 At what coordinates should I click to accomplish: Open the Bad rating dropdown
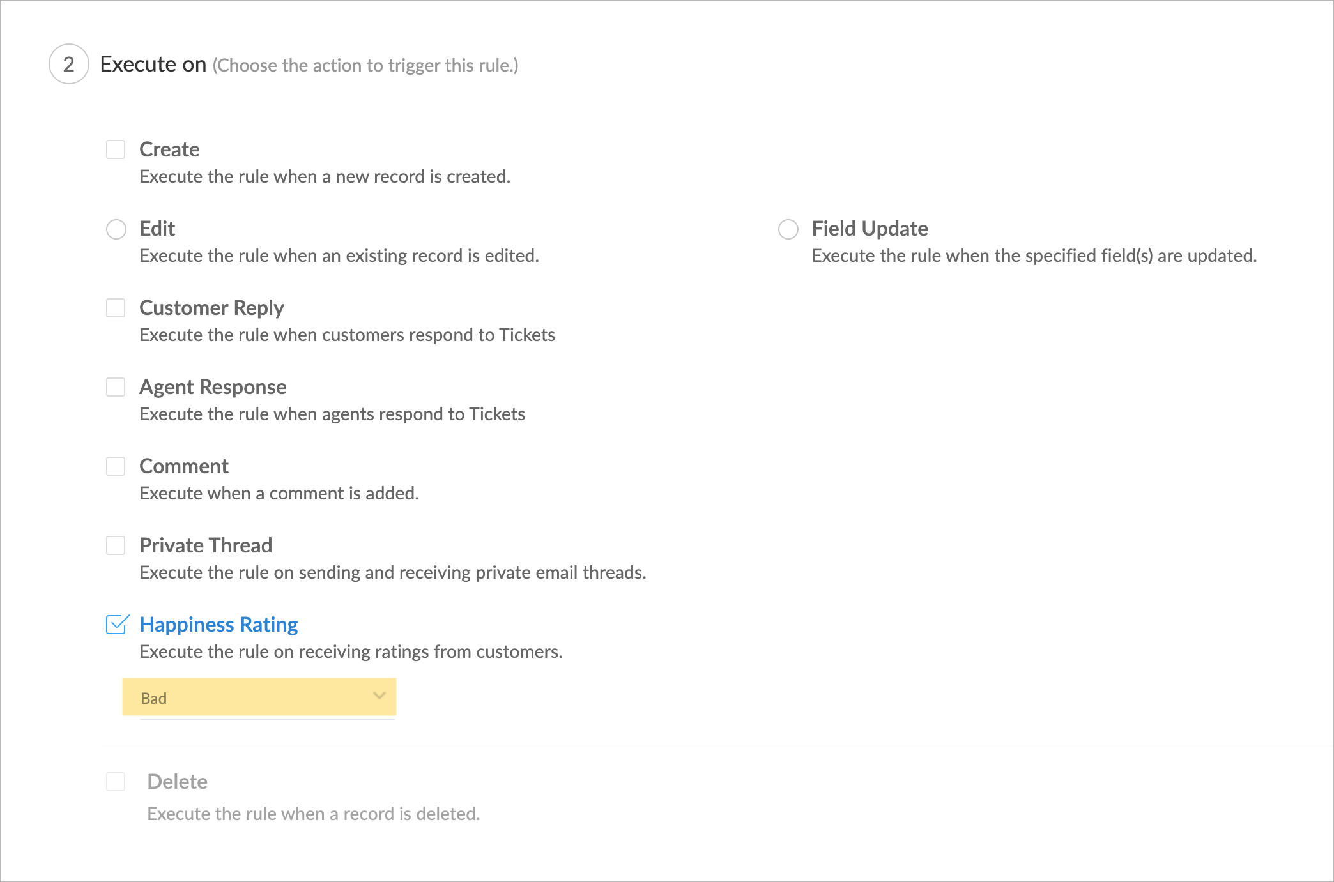(259, 697)
